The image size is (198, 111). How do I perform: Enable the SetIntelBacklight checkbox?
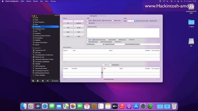pos(88,42)
